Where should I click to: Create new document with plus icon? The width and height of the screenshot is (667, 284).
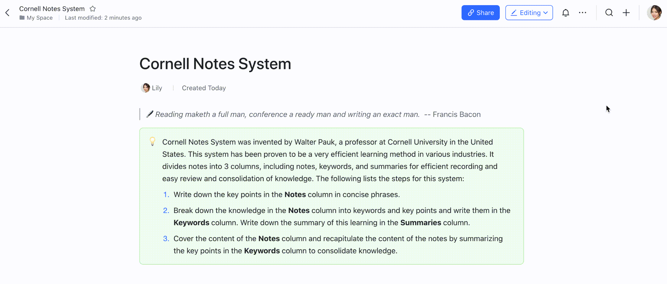point(626,13)
